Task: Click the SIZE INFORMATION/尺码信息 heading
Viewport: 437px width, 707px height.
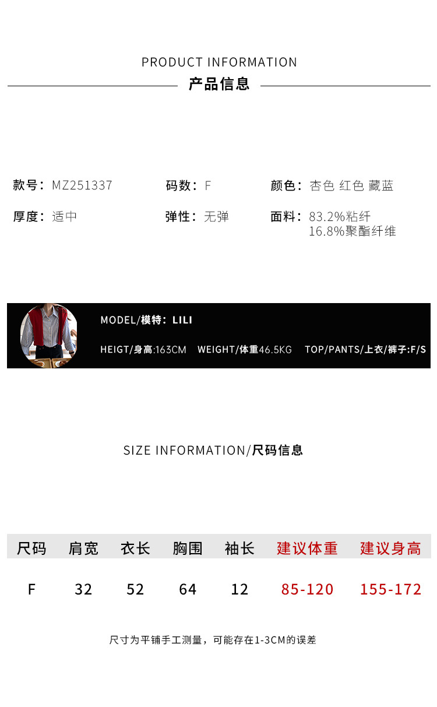Action: click(x=213, y=450)
